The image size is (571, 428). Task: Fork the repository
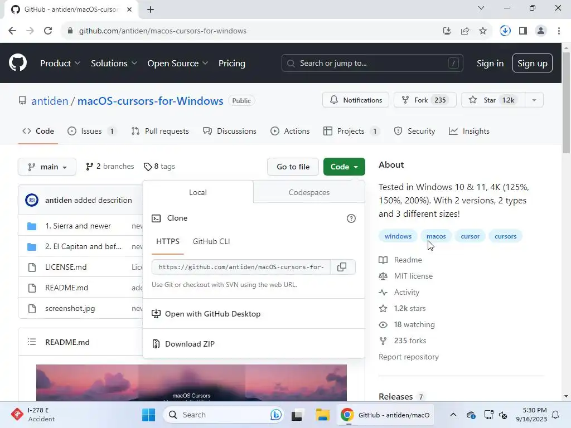click(424, 100)
